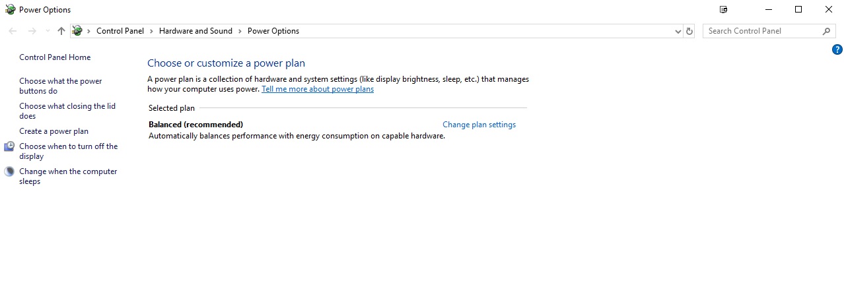Viewport: 844px width, 302px height.
Task: Open Help with the blue question mark
Action: (x=837, y=49)
